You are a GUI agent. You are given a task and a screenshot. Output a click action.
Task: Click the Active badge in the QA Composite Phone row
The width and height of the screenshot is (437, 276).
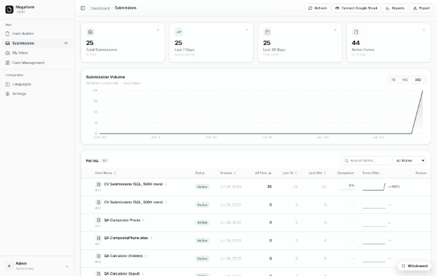[x=202, y=223]
